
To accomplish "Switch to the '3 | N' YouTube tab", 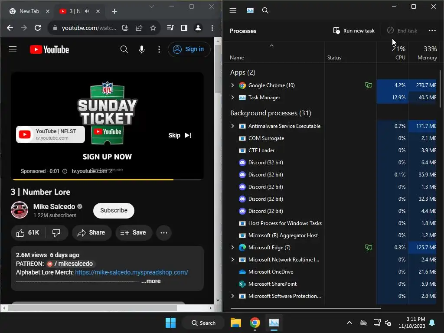I will (x=75, y=11).
